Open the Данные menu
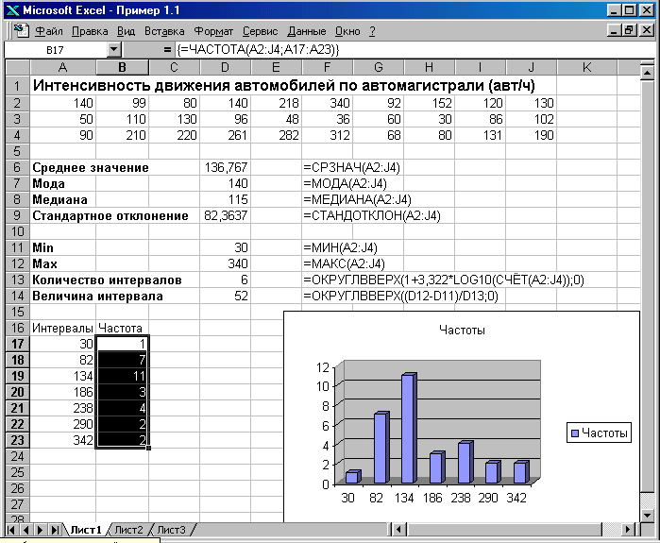This screenshot has height=543, width=660. coord(307,31)
